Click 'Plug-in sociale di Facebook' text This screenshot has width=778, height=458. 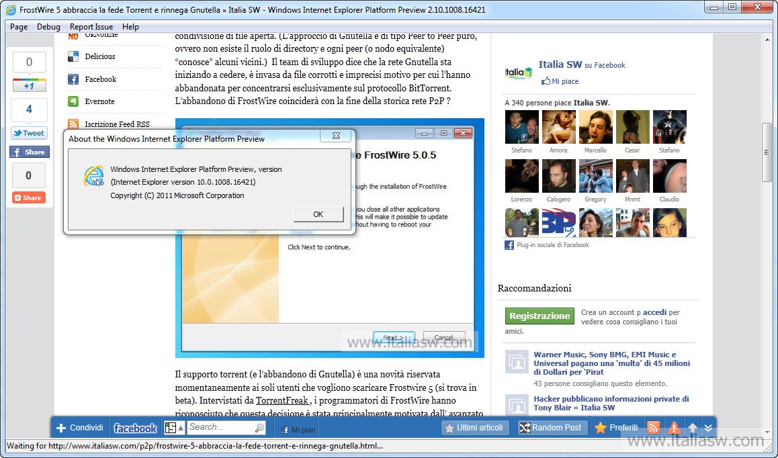[x=553, y=244]
